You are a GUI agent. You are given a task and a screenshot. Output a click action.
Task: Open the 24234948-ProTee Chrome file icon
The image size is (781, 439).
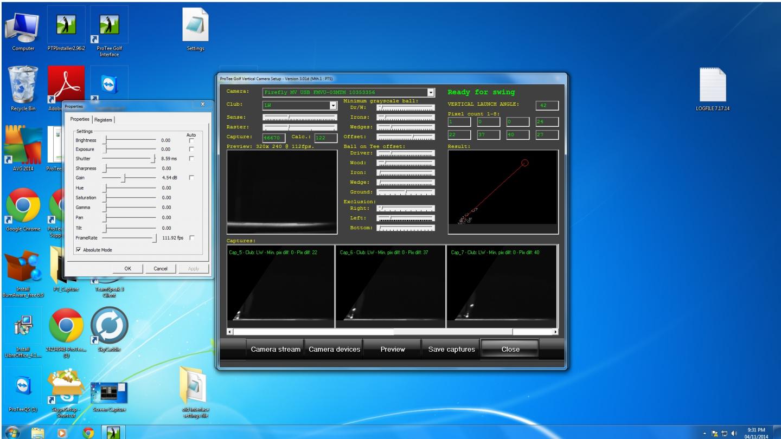tap(67, 334)
